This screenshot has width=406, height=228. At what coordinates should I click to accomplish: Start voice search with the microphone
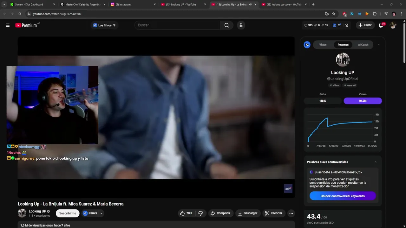(241, 25)
